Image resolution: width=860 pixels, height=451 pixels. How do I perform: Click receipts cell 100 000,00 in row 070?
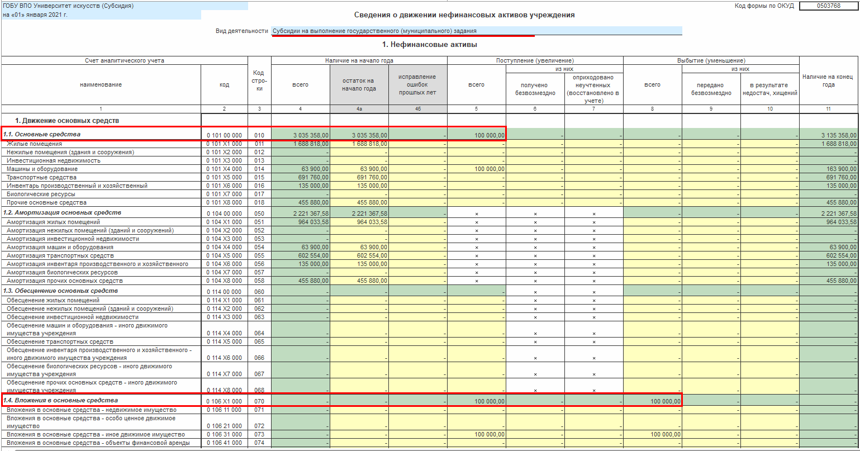pyautogui.click(x=477, y=401)
